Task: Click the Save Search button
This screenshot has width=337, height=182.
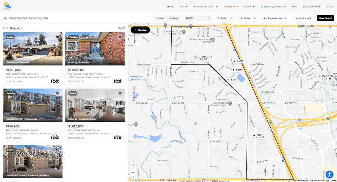Action: click(325, 18)
